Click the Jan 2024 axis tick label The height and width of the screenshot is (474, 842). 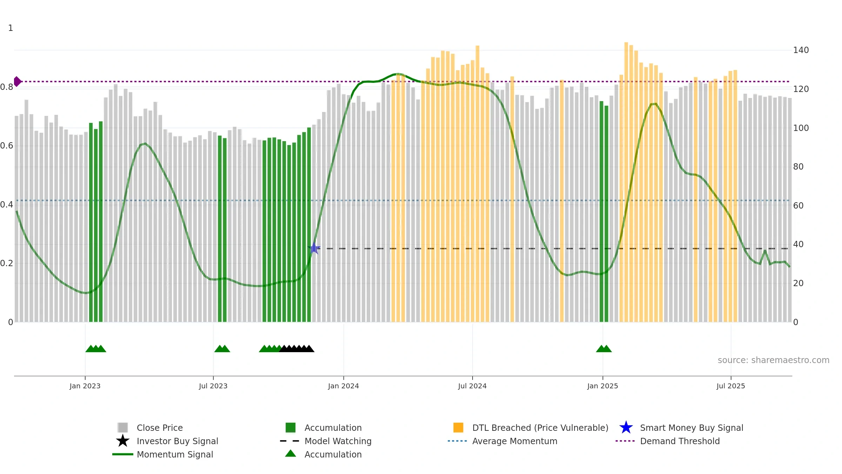pyautogui.click(x=343, y=386)
